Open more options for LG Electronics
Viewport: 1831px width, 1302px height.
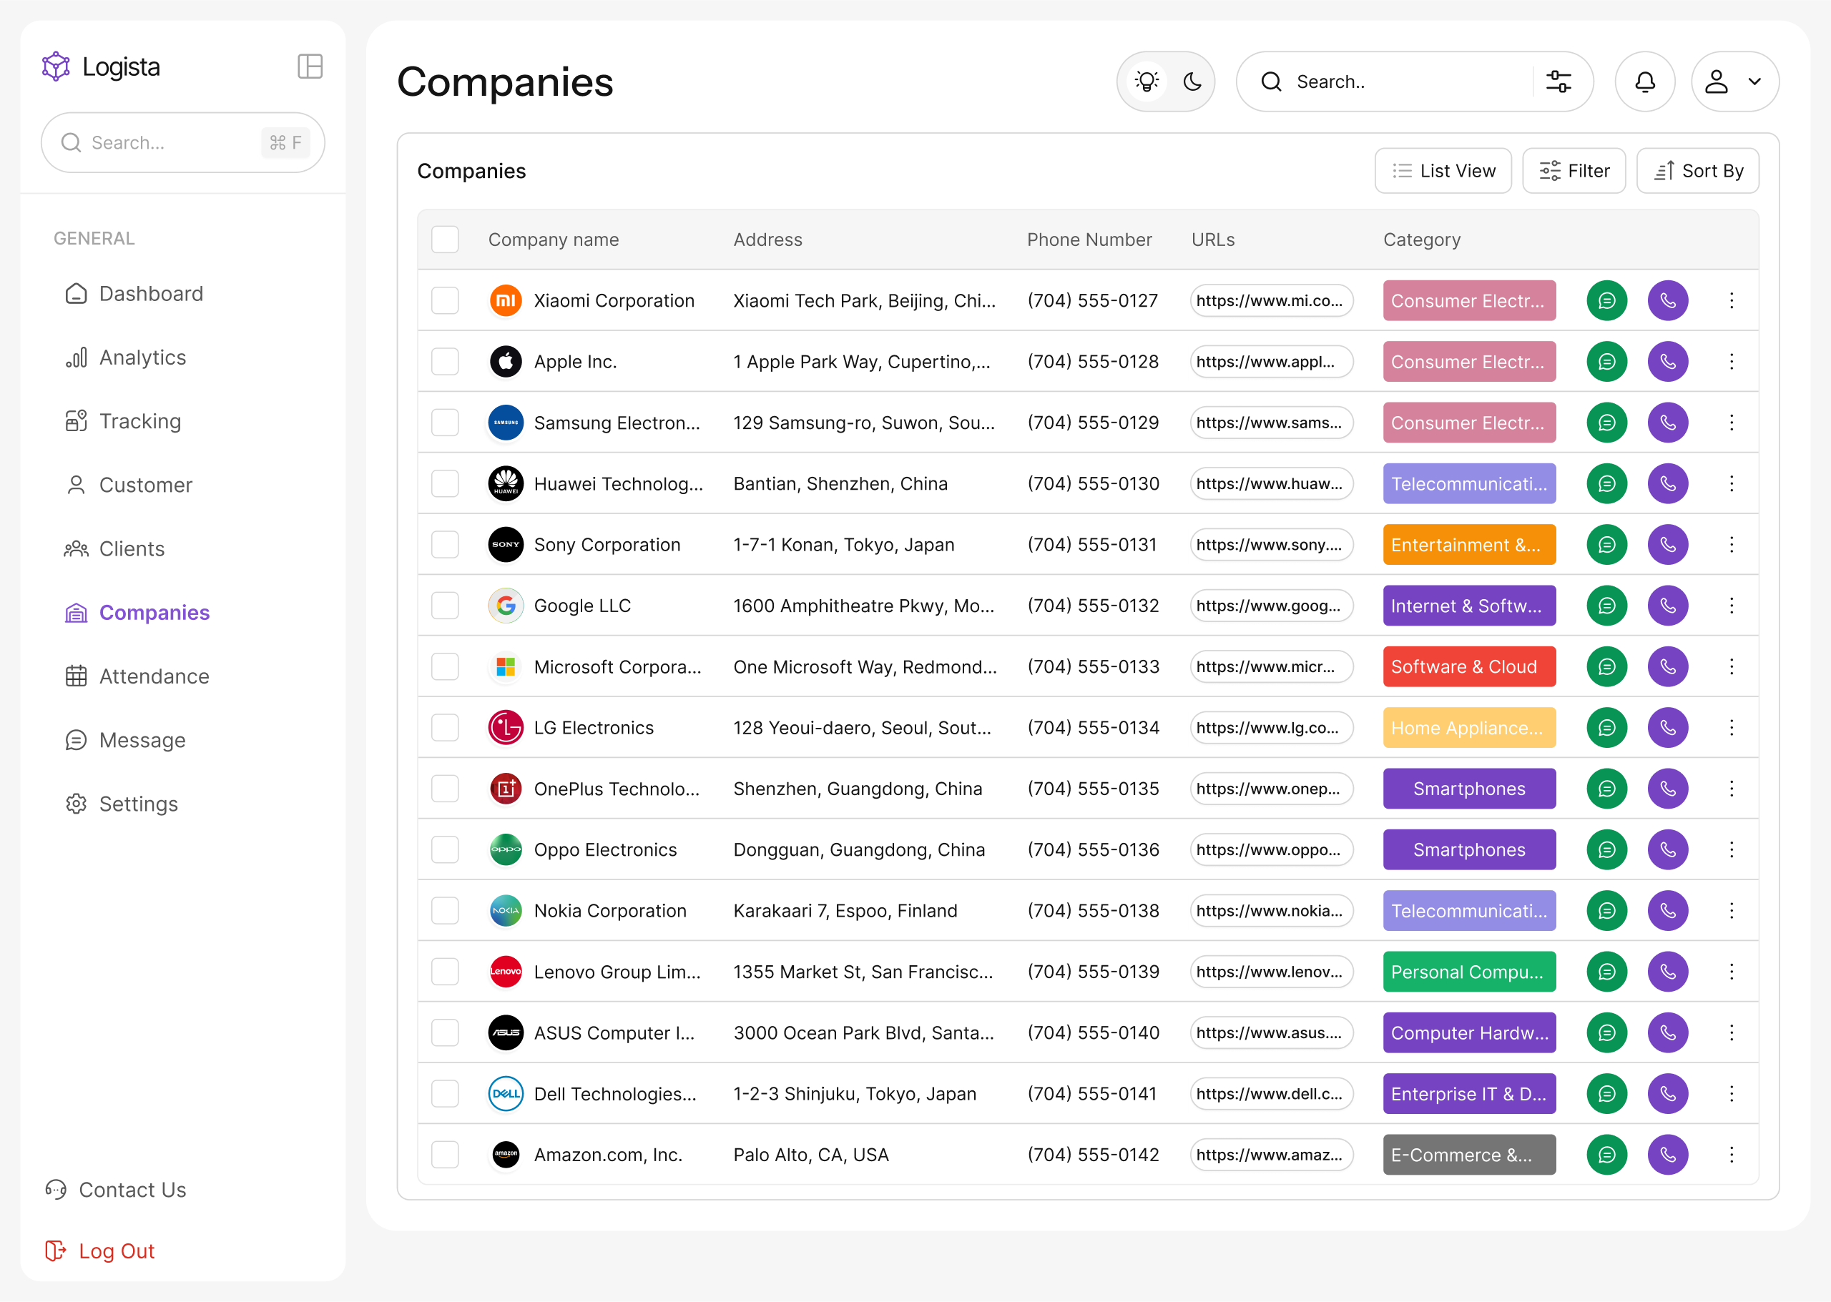(1732, 727)
